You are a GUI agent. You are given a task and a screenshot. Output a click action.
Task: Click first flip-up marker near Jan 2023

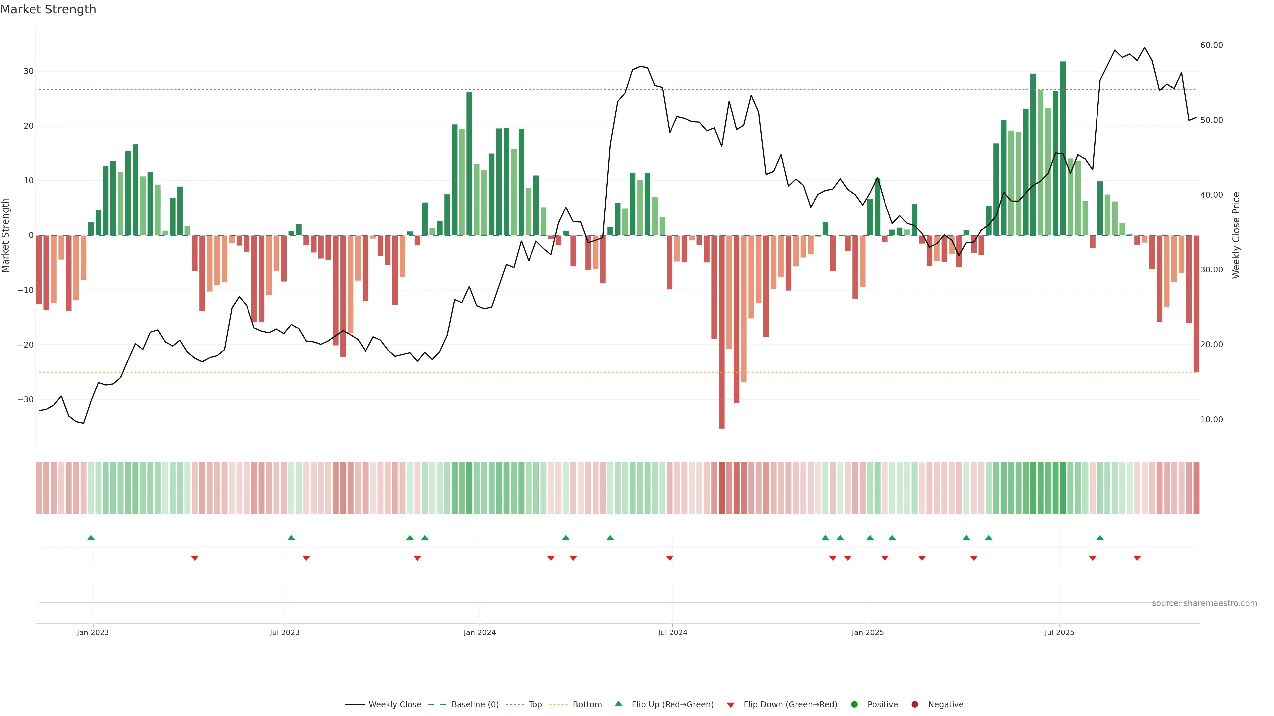pos(91,538)
